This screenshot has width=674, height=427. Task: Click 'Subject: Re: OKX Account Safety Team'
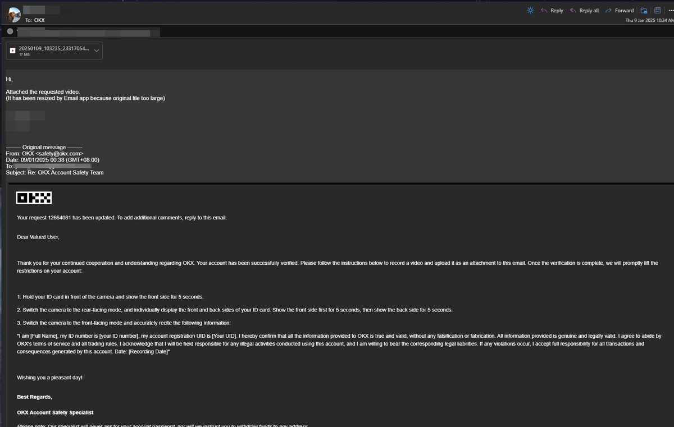point(54,172)
